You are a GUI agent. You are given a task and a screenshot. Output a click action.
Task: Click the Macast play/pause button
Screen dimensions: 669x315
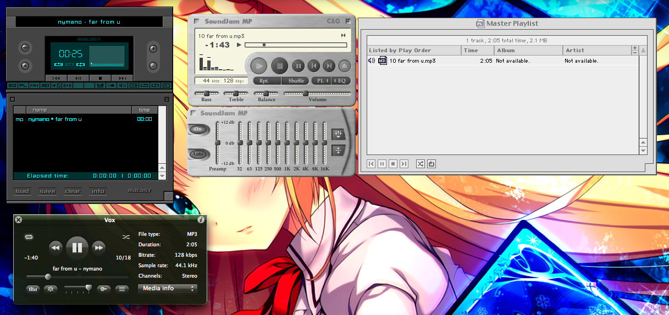78,78
